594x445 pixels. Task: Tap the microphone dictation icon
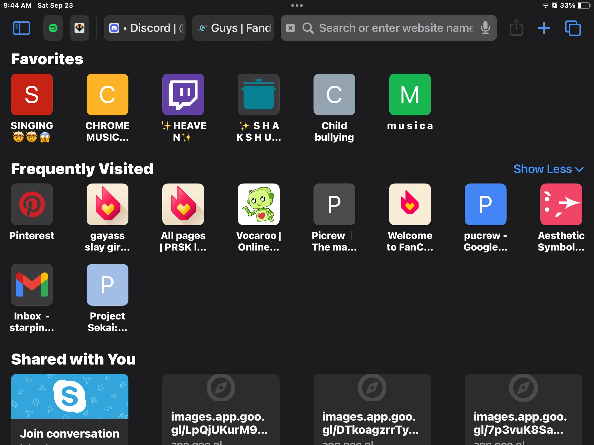485,28
